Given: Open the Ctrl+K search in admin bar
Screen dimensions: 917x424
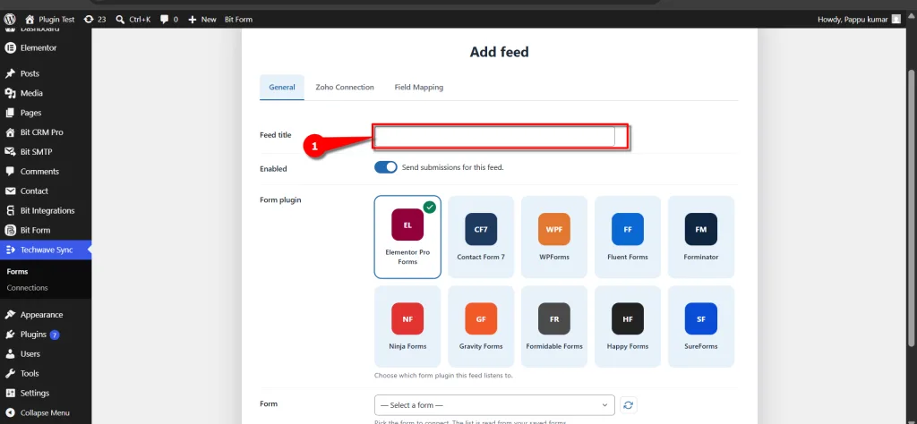Looking at the screenshot, I should 133,20.
